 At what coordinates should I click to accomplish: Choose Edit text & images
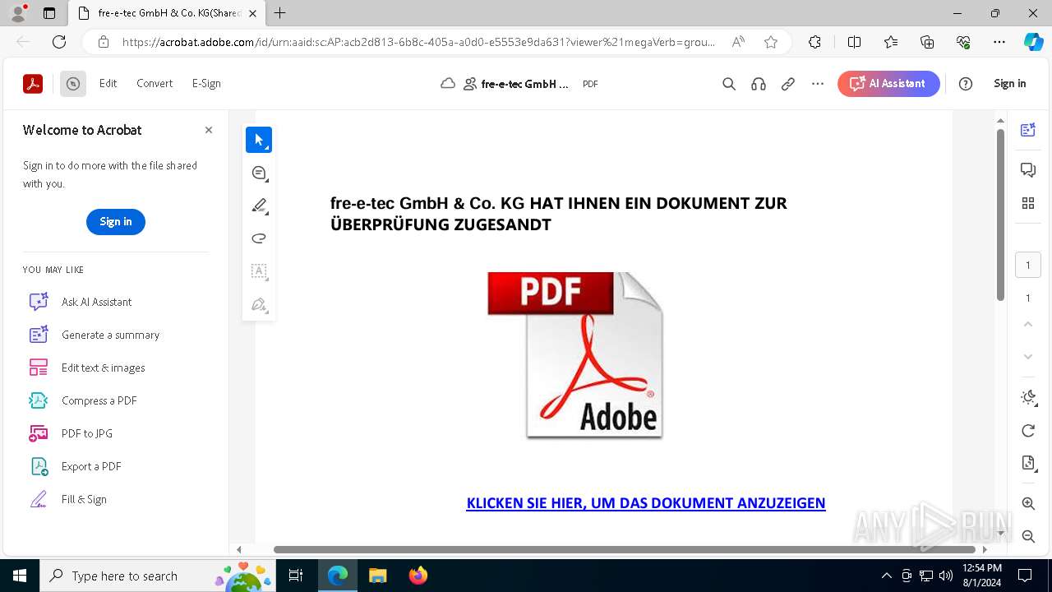pos(86,368)
